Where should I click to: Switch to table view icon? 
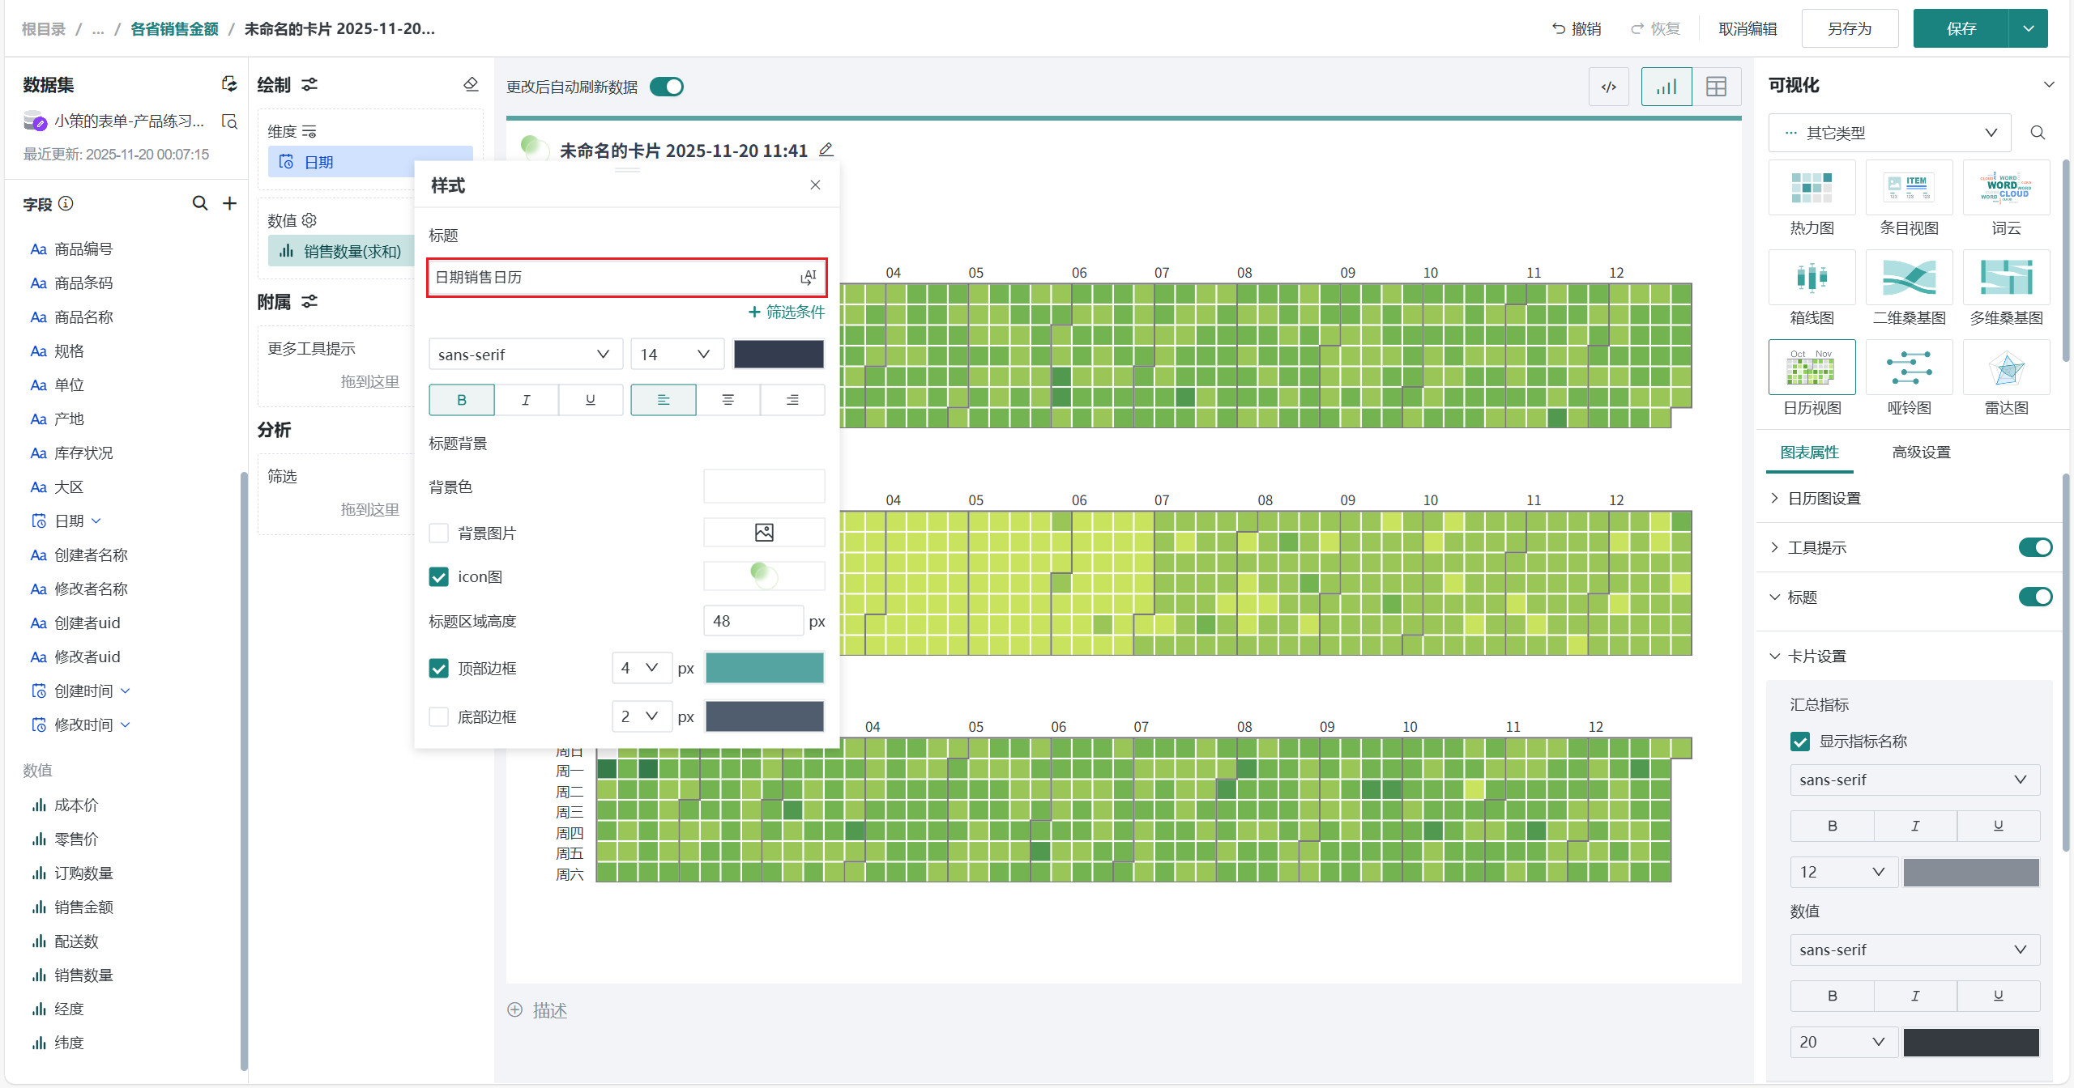(x=1715, y=87)
